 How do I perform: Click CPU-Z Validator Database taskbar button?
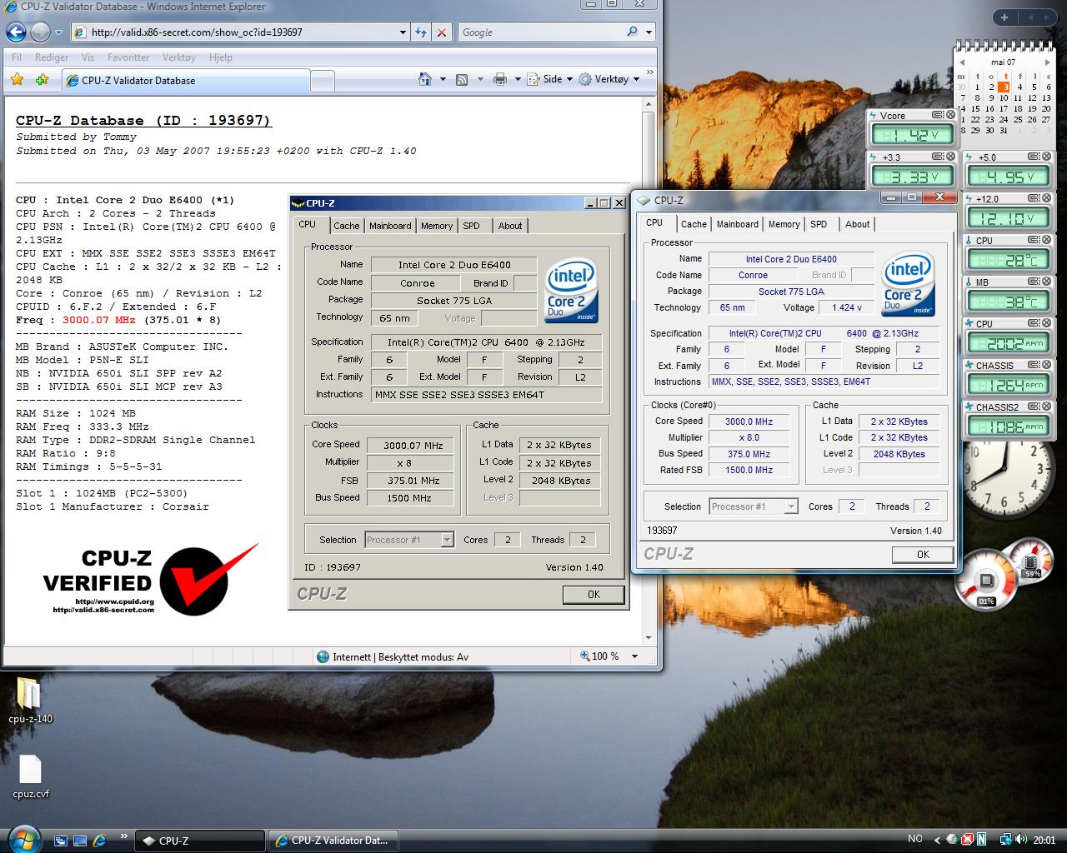(x=332, y=841)
